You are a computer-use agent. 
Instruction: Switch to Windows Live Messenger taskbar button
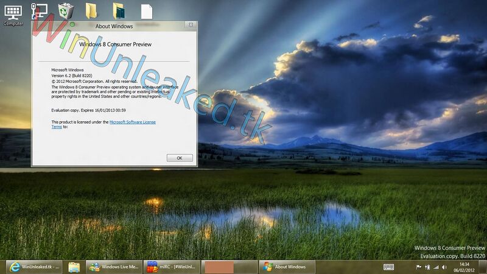(x=114, y=267)
